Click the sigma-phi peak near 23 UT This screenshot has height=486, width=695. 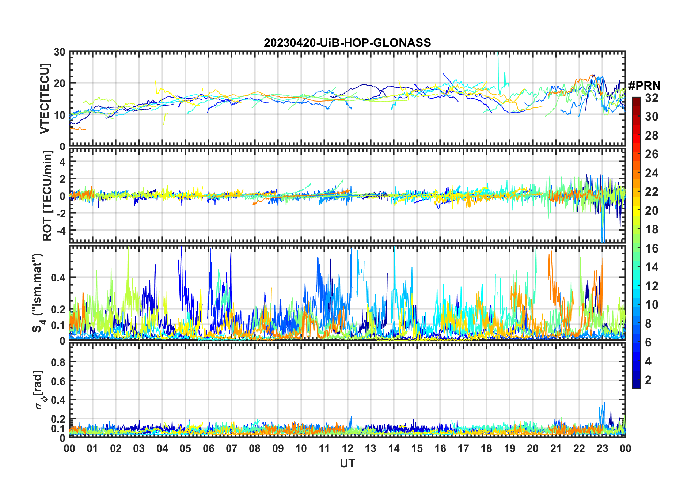pos(604,403)
